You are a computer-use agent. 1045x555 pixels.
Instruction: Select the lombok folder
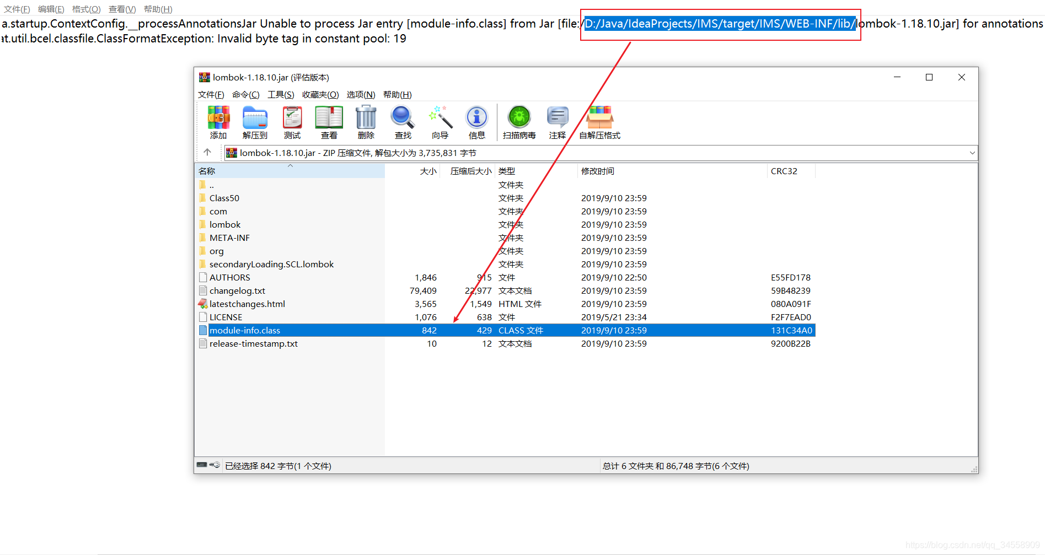coord(224,224)
